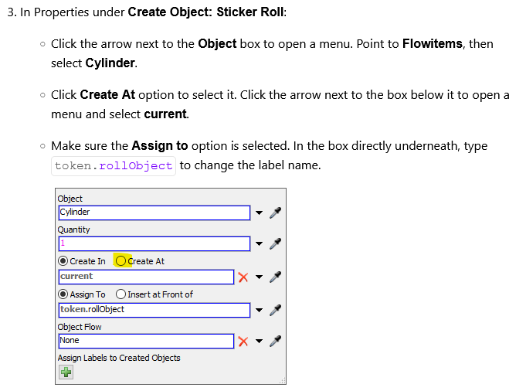The height and width of the screenshot is (391, 526).
Task: Click the eyedropper sampler beside Quantity field
Action: [274, 244]
